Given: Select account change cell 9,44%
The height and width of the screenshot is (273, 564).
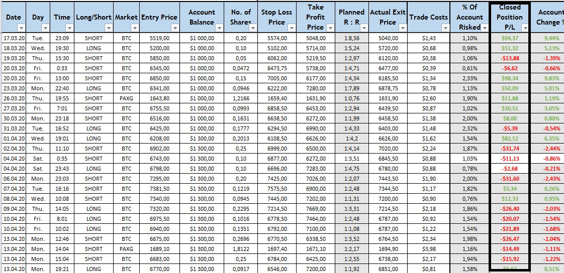Looking at the screenshot, I should 547,38.
